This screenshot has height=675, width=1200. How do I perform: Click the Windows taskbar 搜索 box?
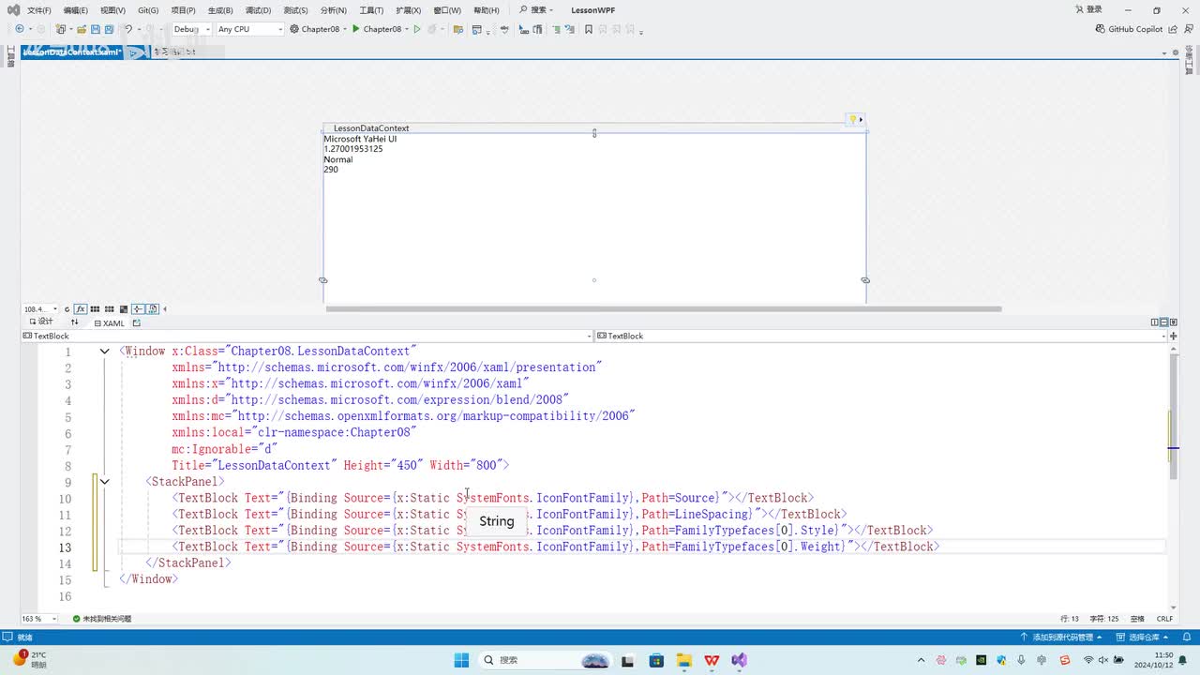tap(547, 660)
